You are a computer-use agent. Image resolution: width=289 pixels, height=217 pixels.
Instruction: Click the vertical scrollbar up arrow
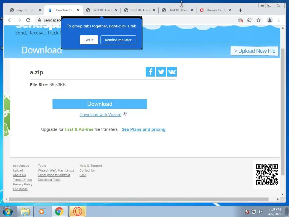(x=283, y=28)
